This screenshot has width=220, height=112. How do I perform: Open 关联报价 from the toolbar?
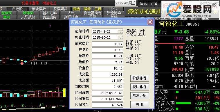pyautogui.click(x=28, y=17)
